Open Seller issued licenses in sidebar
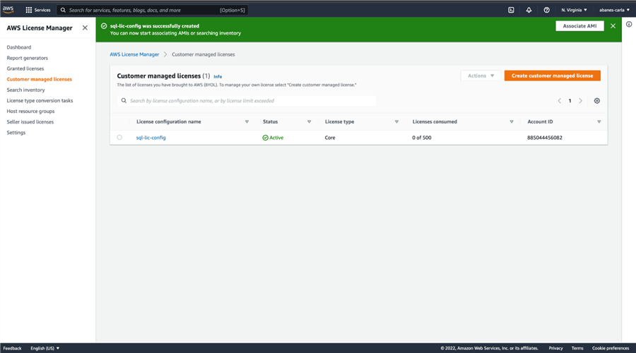 (x=30, y=121)
